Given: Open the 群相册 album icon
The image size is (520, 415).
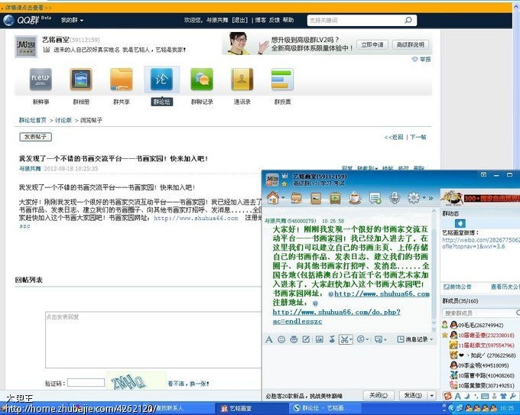Looking at the screenshot, I should click(x=81, y=79).
